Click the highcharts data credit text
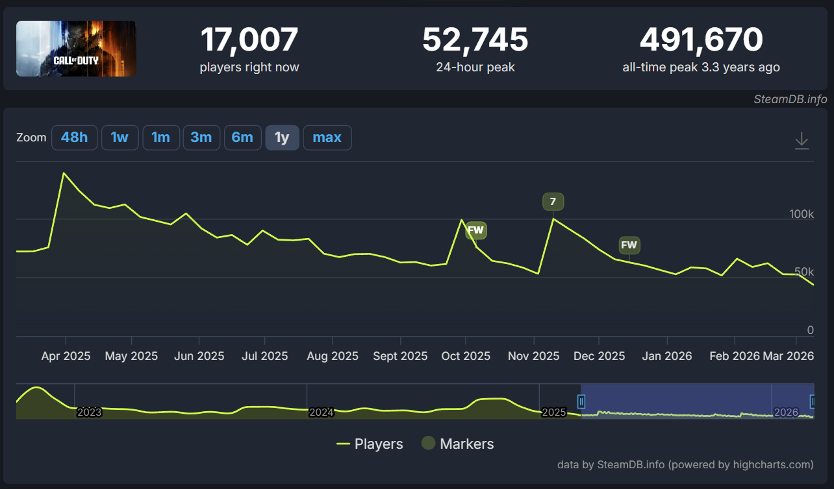The image size is (834, 489). (x=685, y=464)
